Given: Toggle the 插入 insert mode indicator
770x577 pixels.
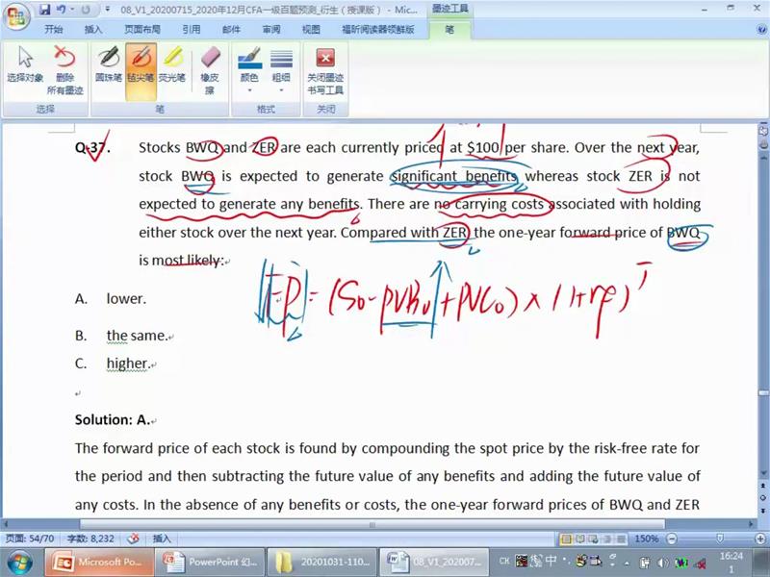Looking at the screenshot, I should coord(162,539).
